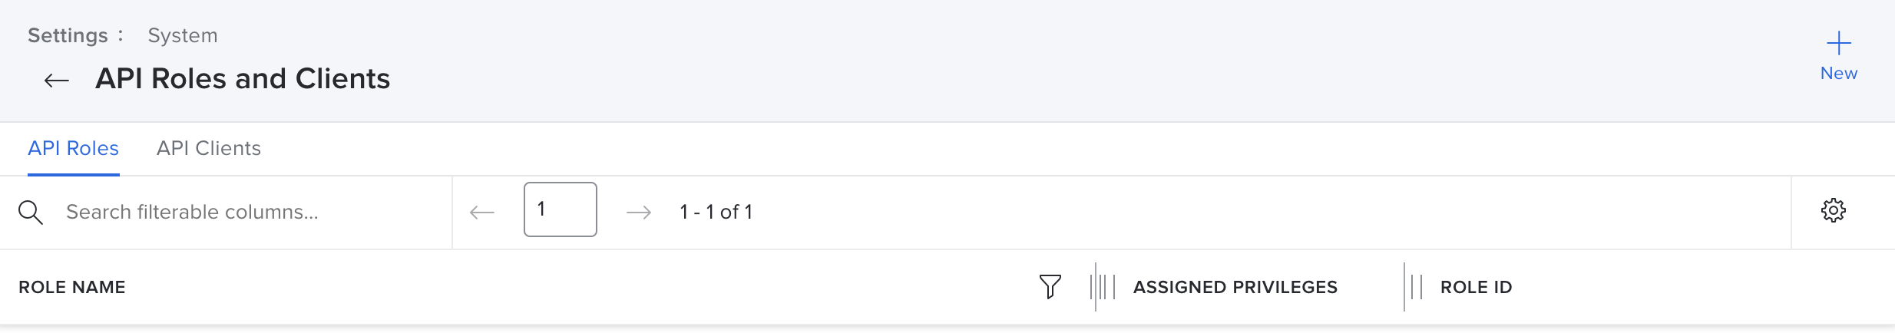1895x333 pixels.
Task: Click the System breadcrumb link
Action: coord(183,35)
